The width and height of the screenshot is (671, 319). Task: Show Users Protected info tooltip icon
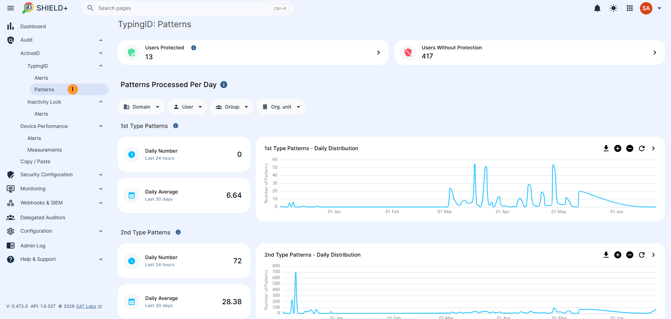193,48
